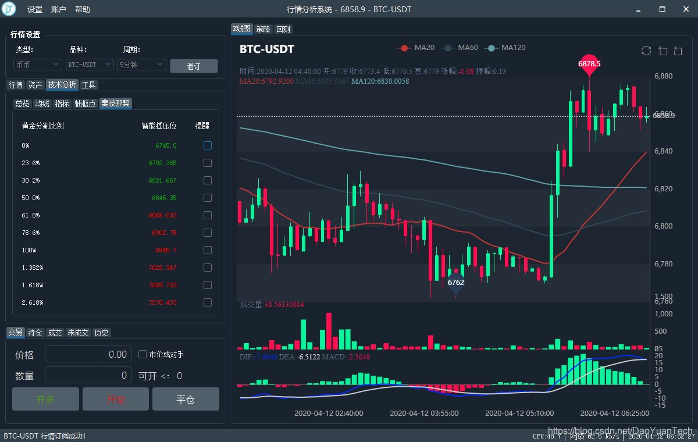
Task: Click the 6821.667 level value
Action: (162, 180)
